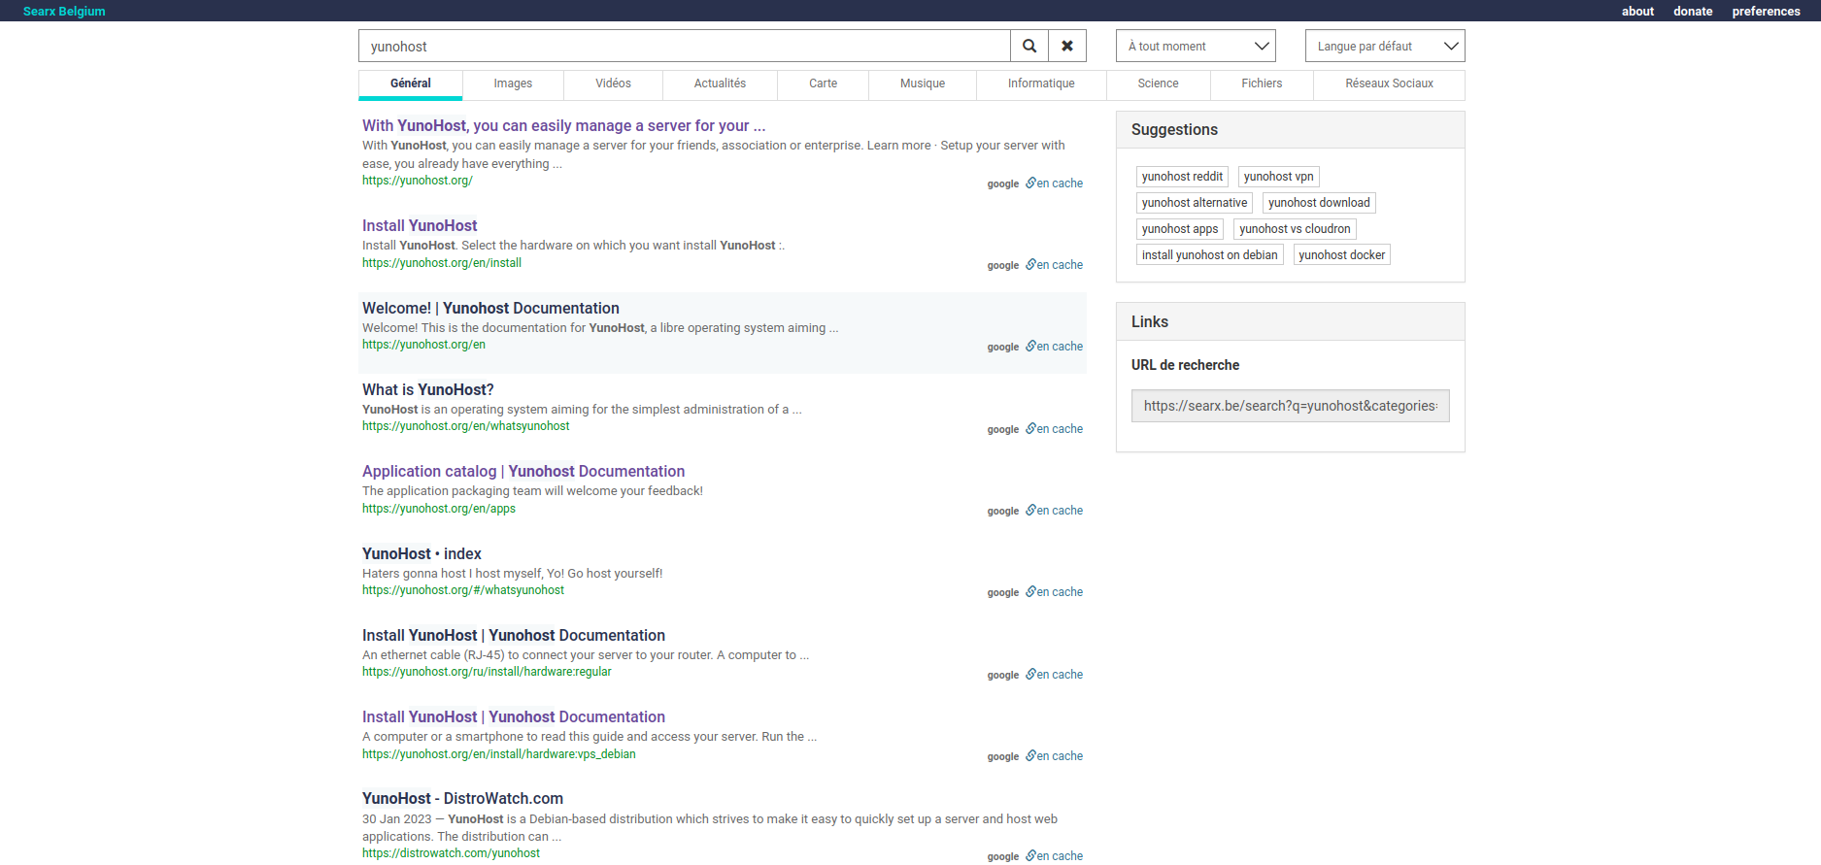Switch to the Vidéos tab
Viewport: 1821px width, 865px height.
click(613, 83)
